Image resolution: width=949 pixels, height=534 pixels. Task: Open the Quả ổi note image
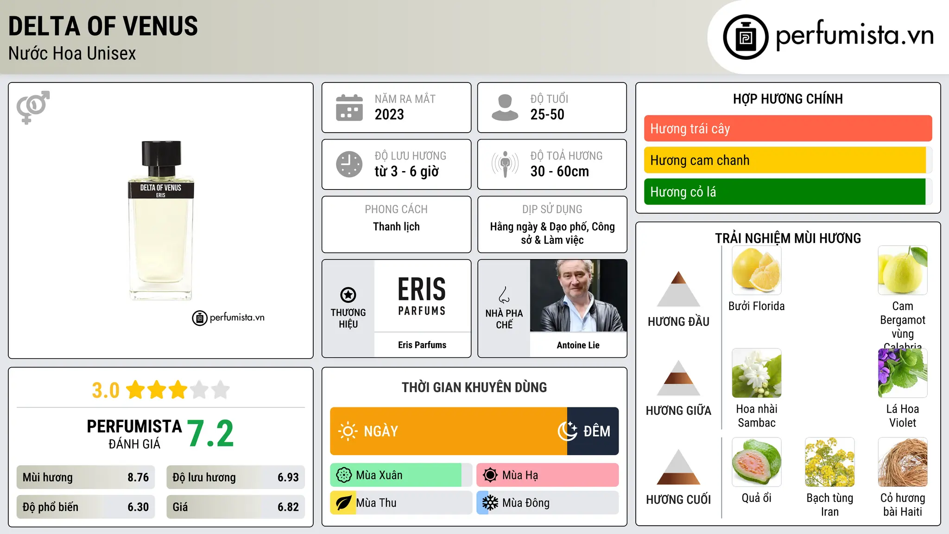pyautogui.click(x=756, y=462)
